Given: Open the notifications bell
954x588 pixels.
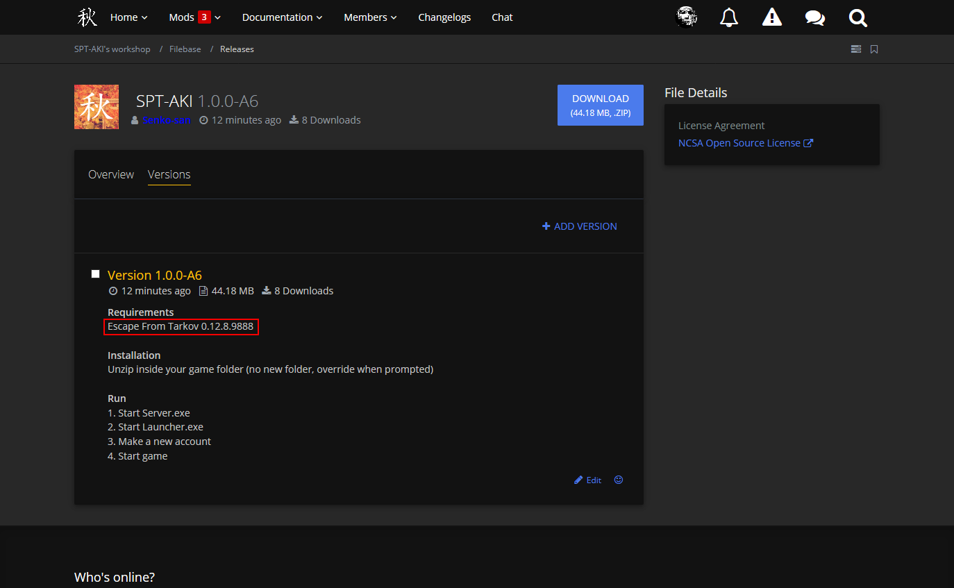Looking at the screenshot, I should click(x=728, y=17).
